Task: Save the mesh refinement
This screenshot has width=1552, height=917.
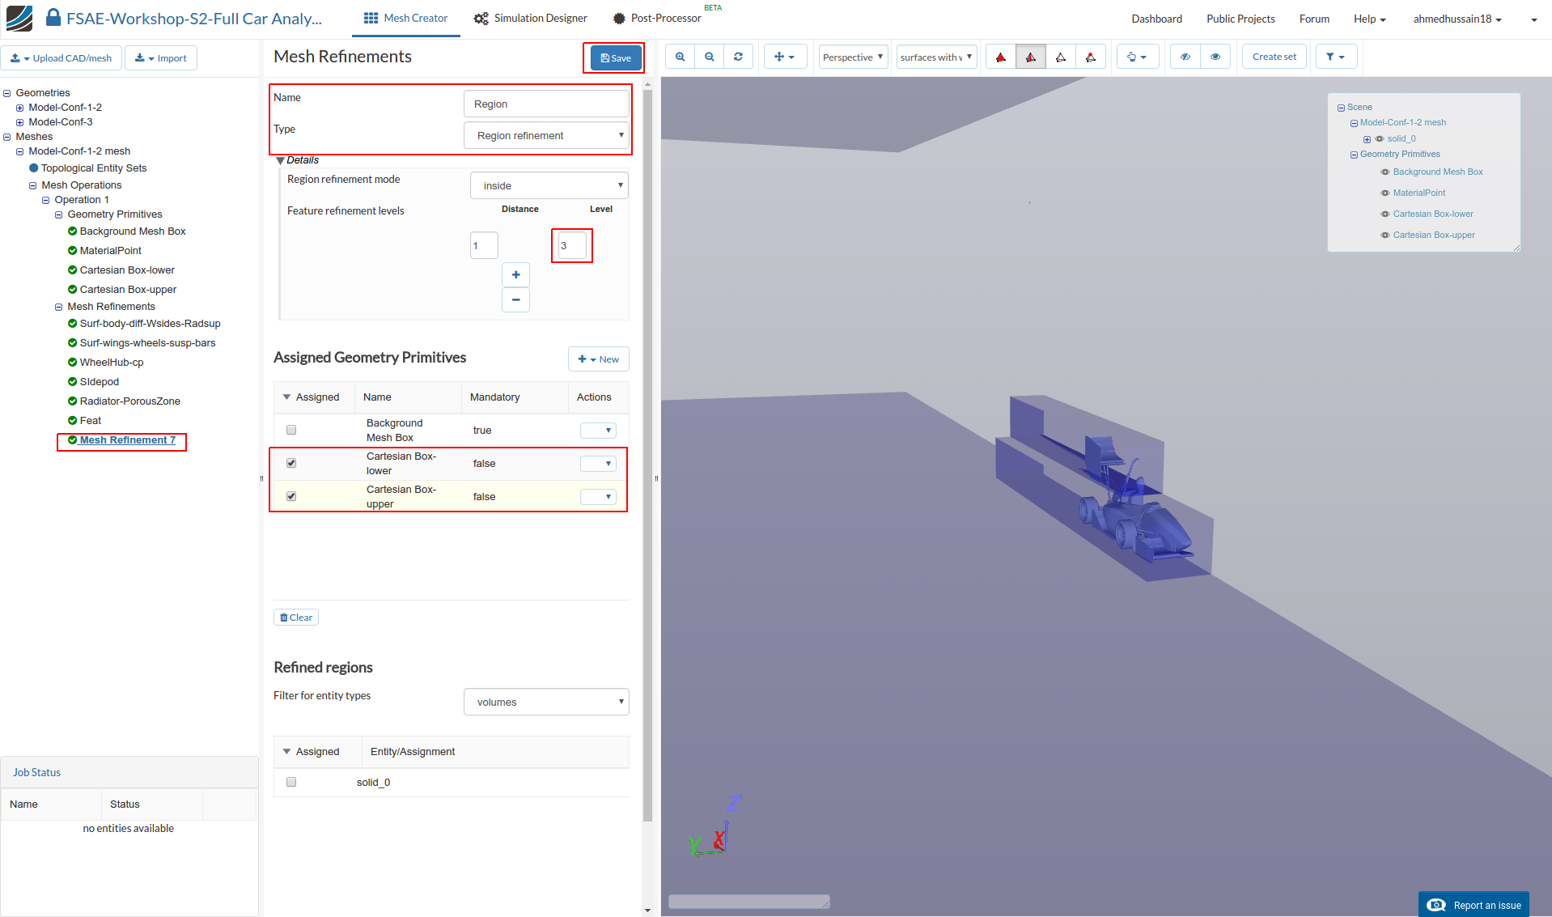Action: click(615, 57)
